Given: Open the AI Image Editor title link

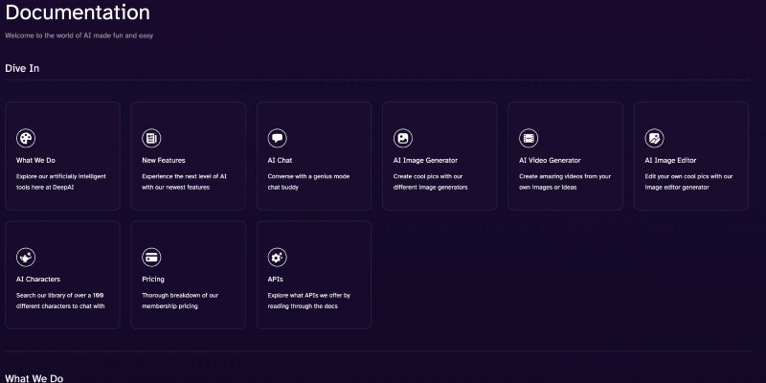Looking at the screenshot, I should click(670, 161).
